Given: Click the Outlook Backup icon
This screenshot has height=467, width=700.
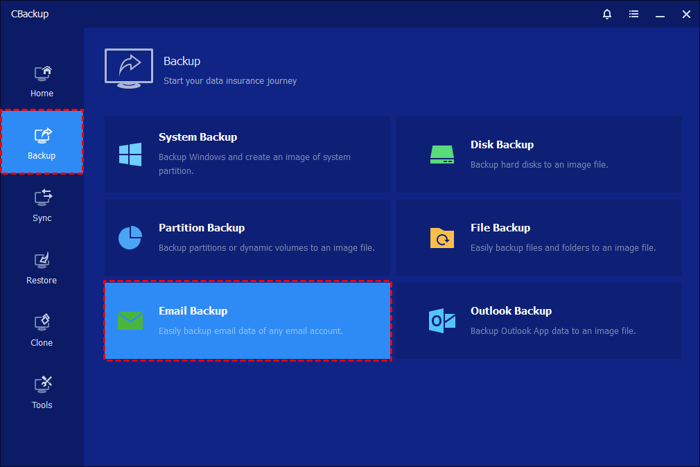Looking at the screenshot, I should (x=441, y=320).
